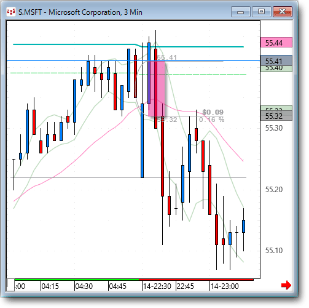Click the window title S.MSFT - Microsoft Corporation

pos(80,12)
